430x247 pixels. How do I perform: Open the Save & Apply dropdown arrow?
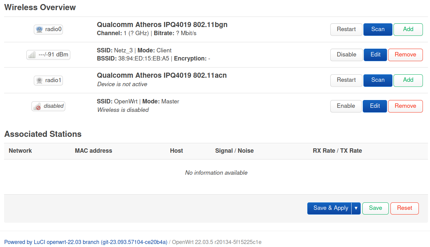pos(356,208)
